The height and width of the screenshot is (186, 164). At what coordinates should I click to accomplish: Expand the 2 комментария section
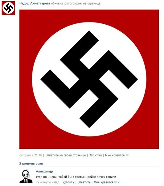pos(31,164)
